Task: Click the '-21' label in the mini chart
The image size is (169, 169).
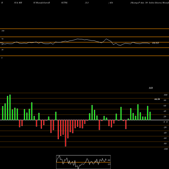Action: point(109,164)
